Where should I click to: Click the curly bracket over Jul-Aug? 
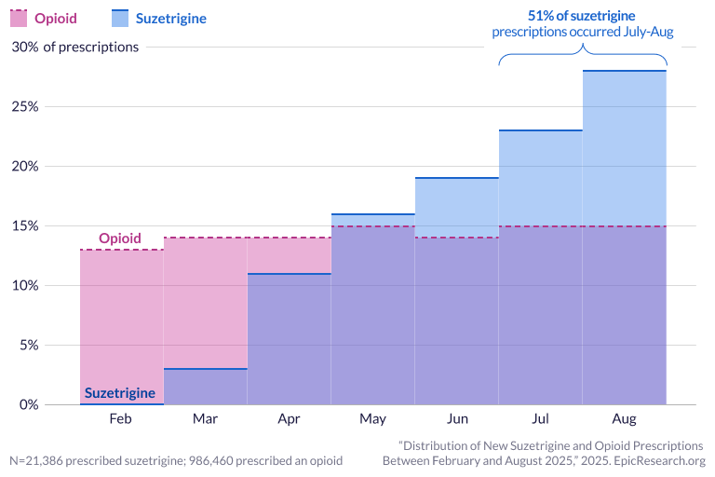[582, 54]
